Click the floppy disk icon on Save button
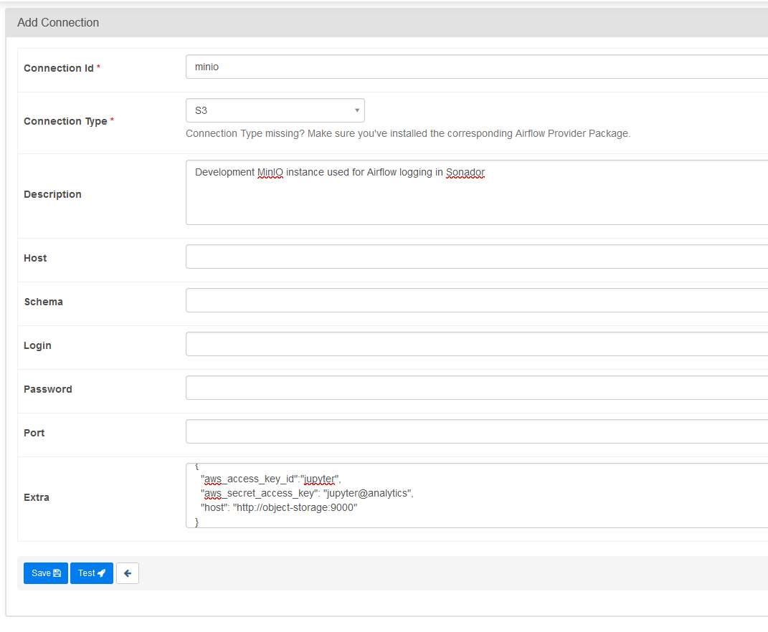This screenshot has height=632, width=768. click(57, 573)
